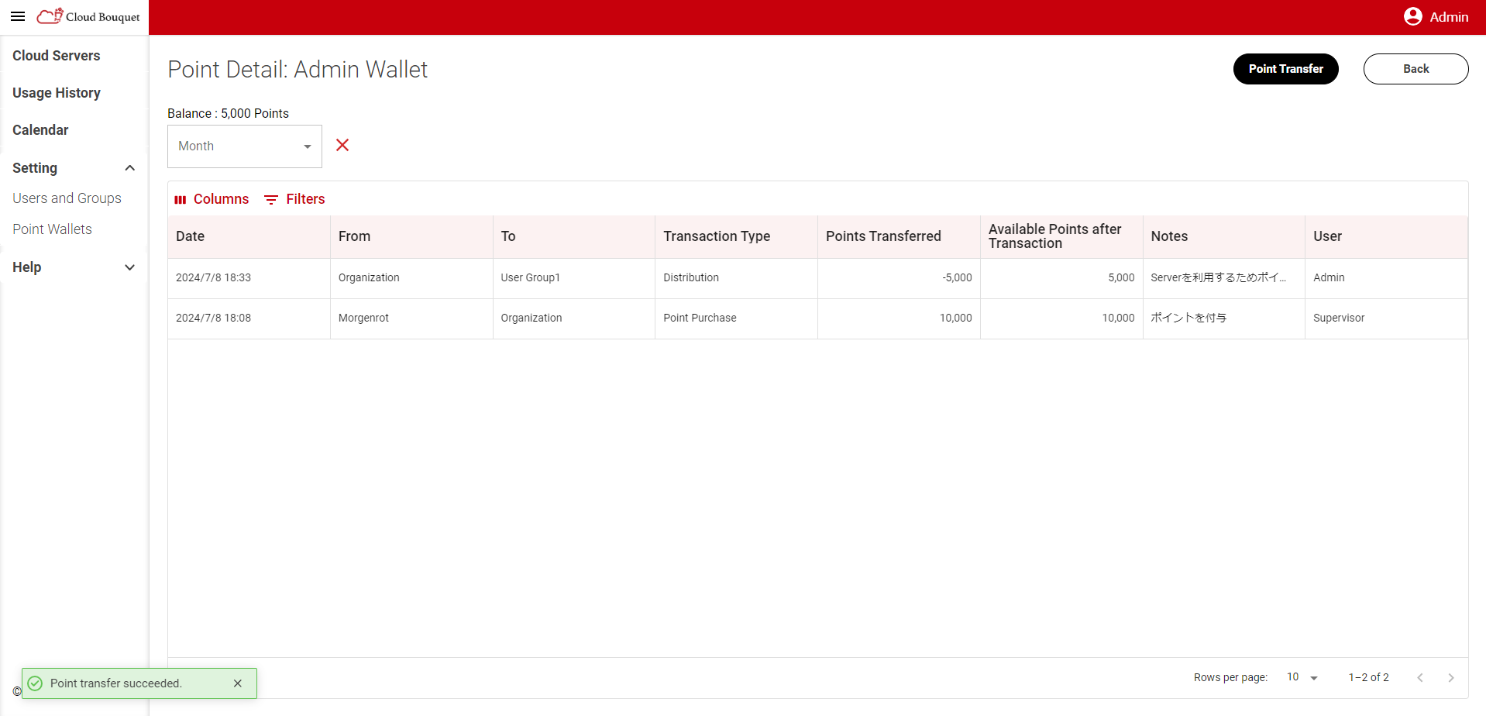1486x716 pixels.
Task: Click the 1–2 of 2 pagination text
Action: point(1368,677)
